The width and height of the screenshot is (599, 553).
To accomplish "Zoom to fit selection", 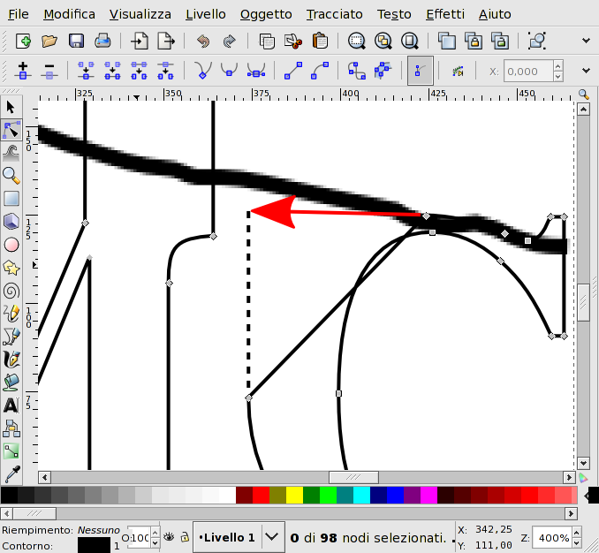I will pos(356,41).
